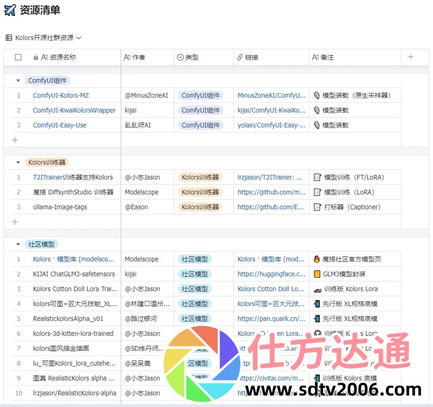Image resolution: width=433 pixels, height=407 pixels.
Task: Open https://github.com/m... link
Action: click(x=271, y=192)
